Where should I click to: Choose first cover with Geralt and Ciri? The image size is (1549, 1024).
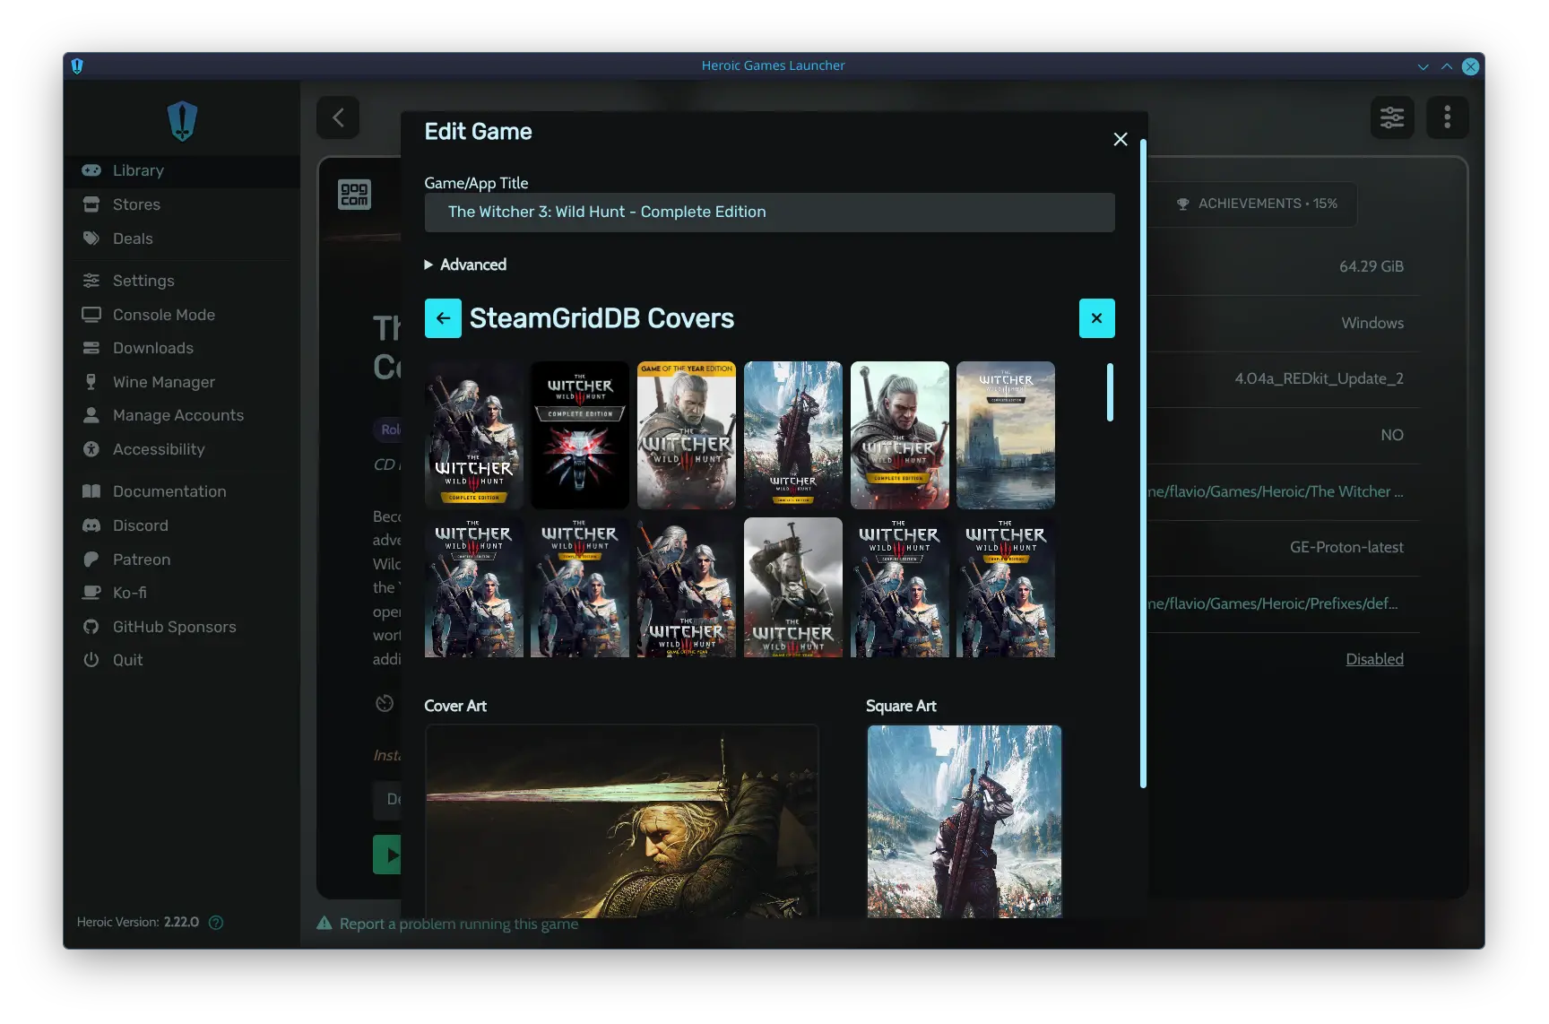pos(474,436)
